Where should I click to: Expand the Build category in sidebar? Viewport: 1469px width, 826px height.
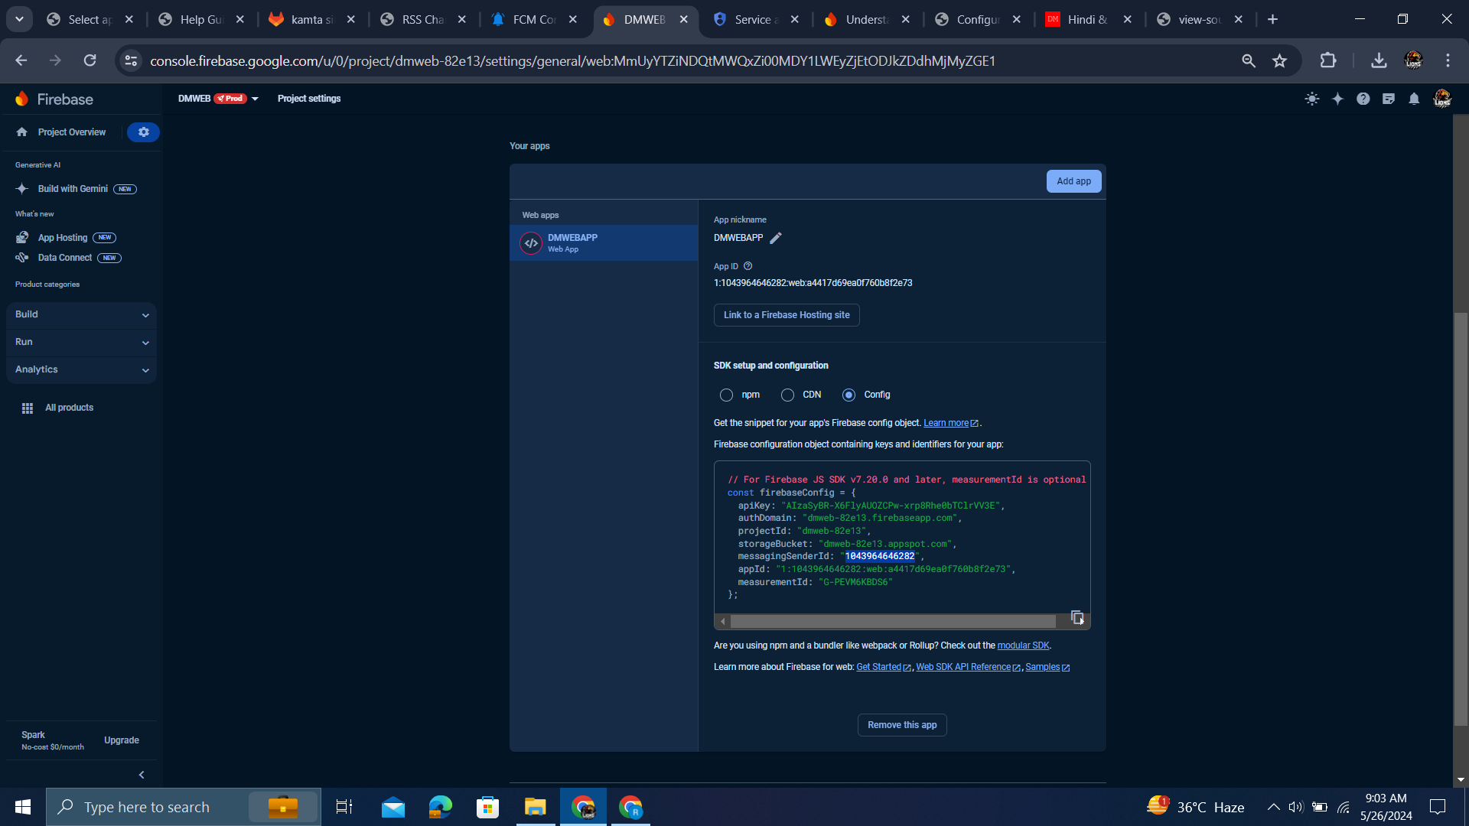click(81, 314)
